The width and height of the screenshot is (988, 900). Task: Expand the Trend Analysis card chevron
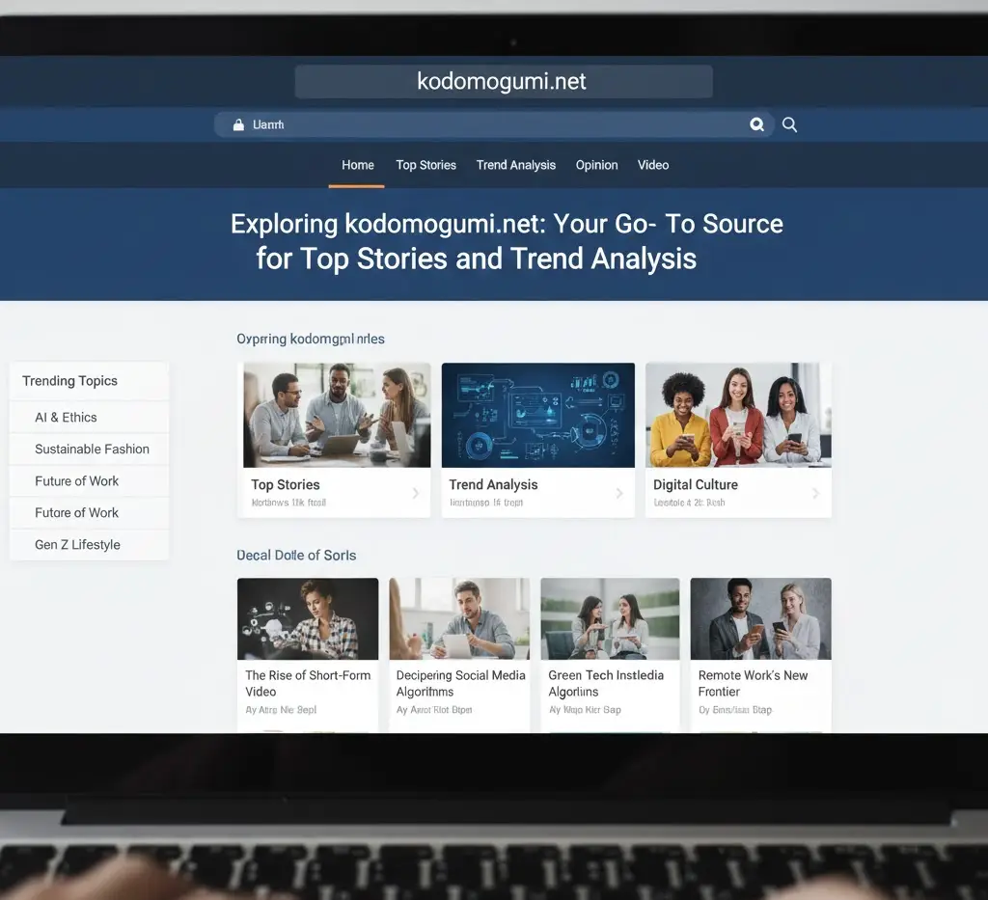click(x=618, y=493)
